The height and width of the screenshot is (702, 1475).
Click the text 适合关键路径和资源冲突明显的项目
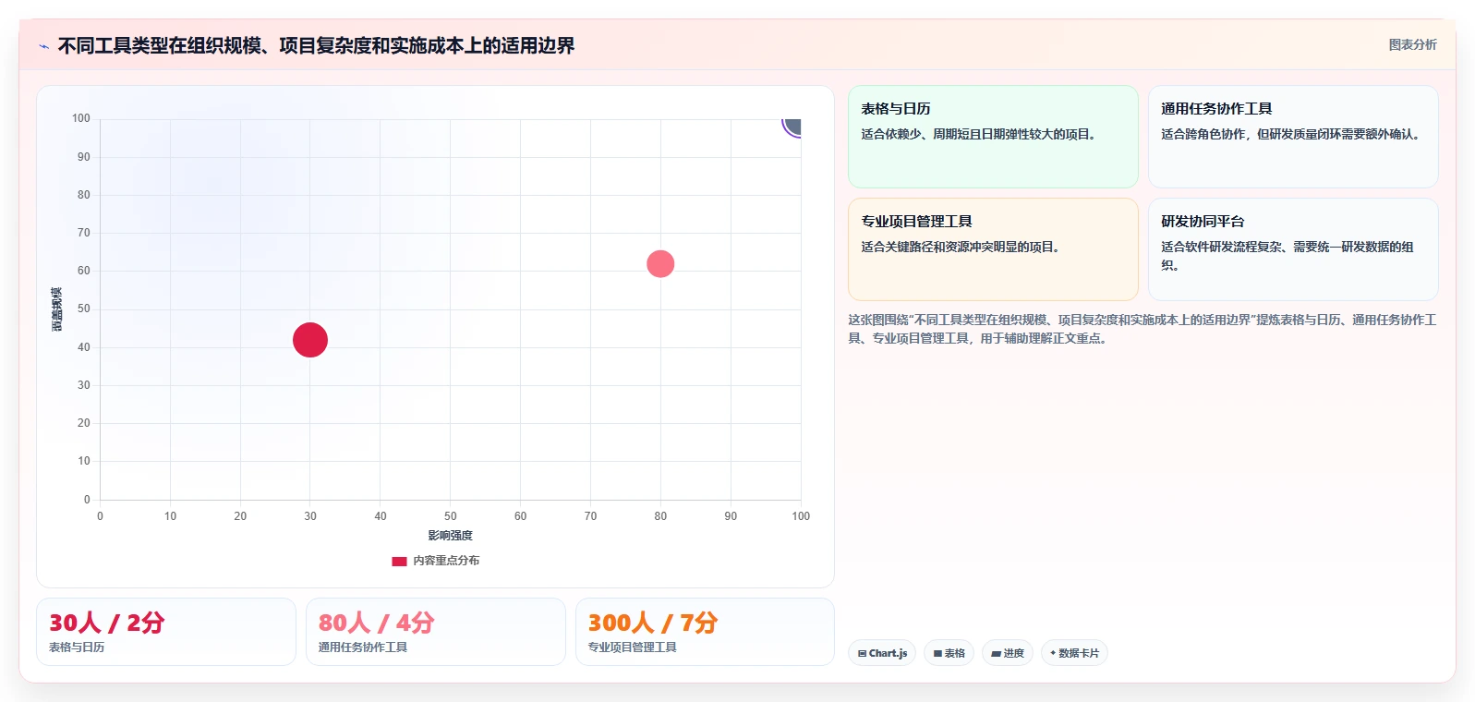[x=961, y=247]
